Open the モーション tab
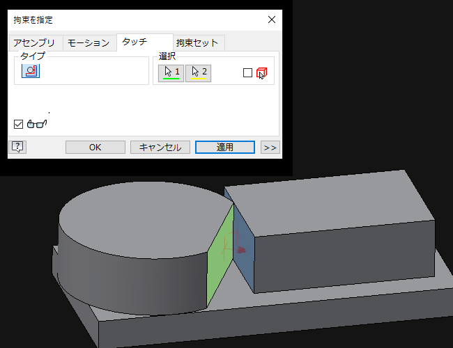This screenshot has height=348, width=453. tap(89, 43)
